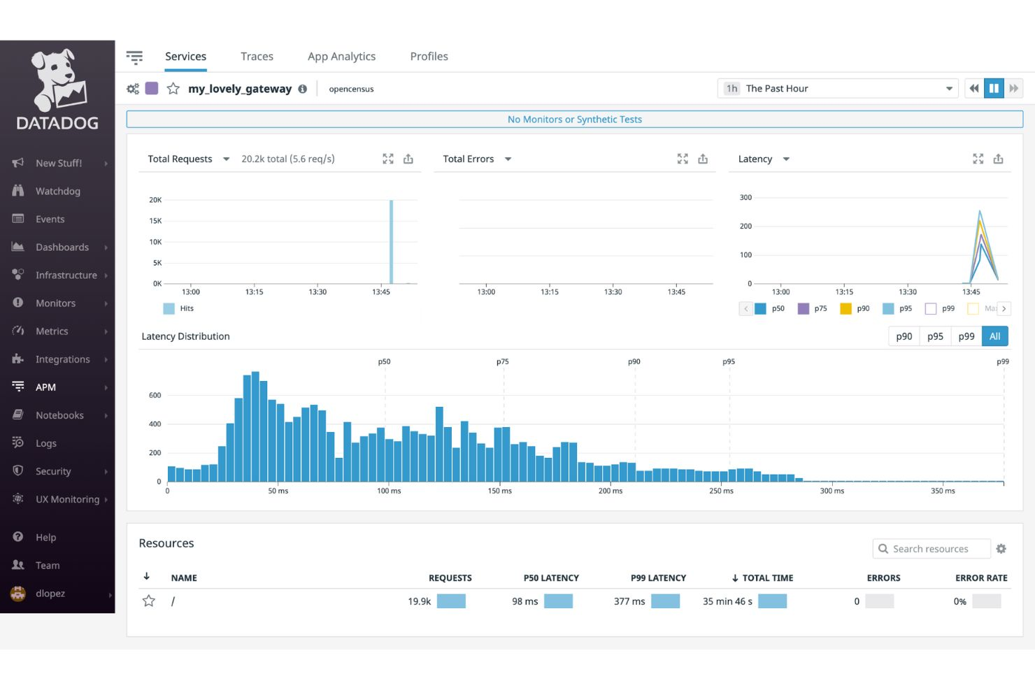This screenshot has width=1035, height=690.
Task: Sort resources by Total Time
Action: tap(762, 578)
